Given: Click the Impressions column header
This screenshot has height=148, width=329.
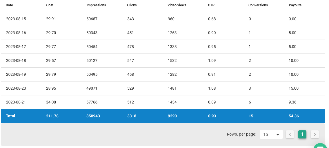Looking at the screenshot, I should coord(96,5).
